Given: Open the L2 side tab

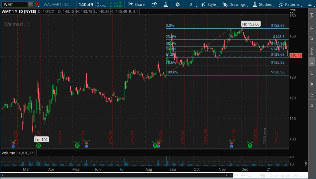Looking at the screenshot, I should 312,95.
